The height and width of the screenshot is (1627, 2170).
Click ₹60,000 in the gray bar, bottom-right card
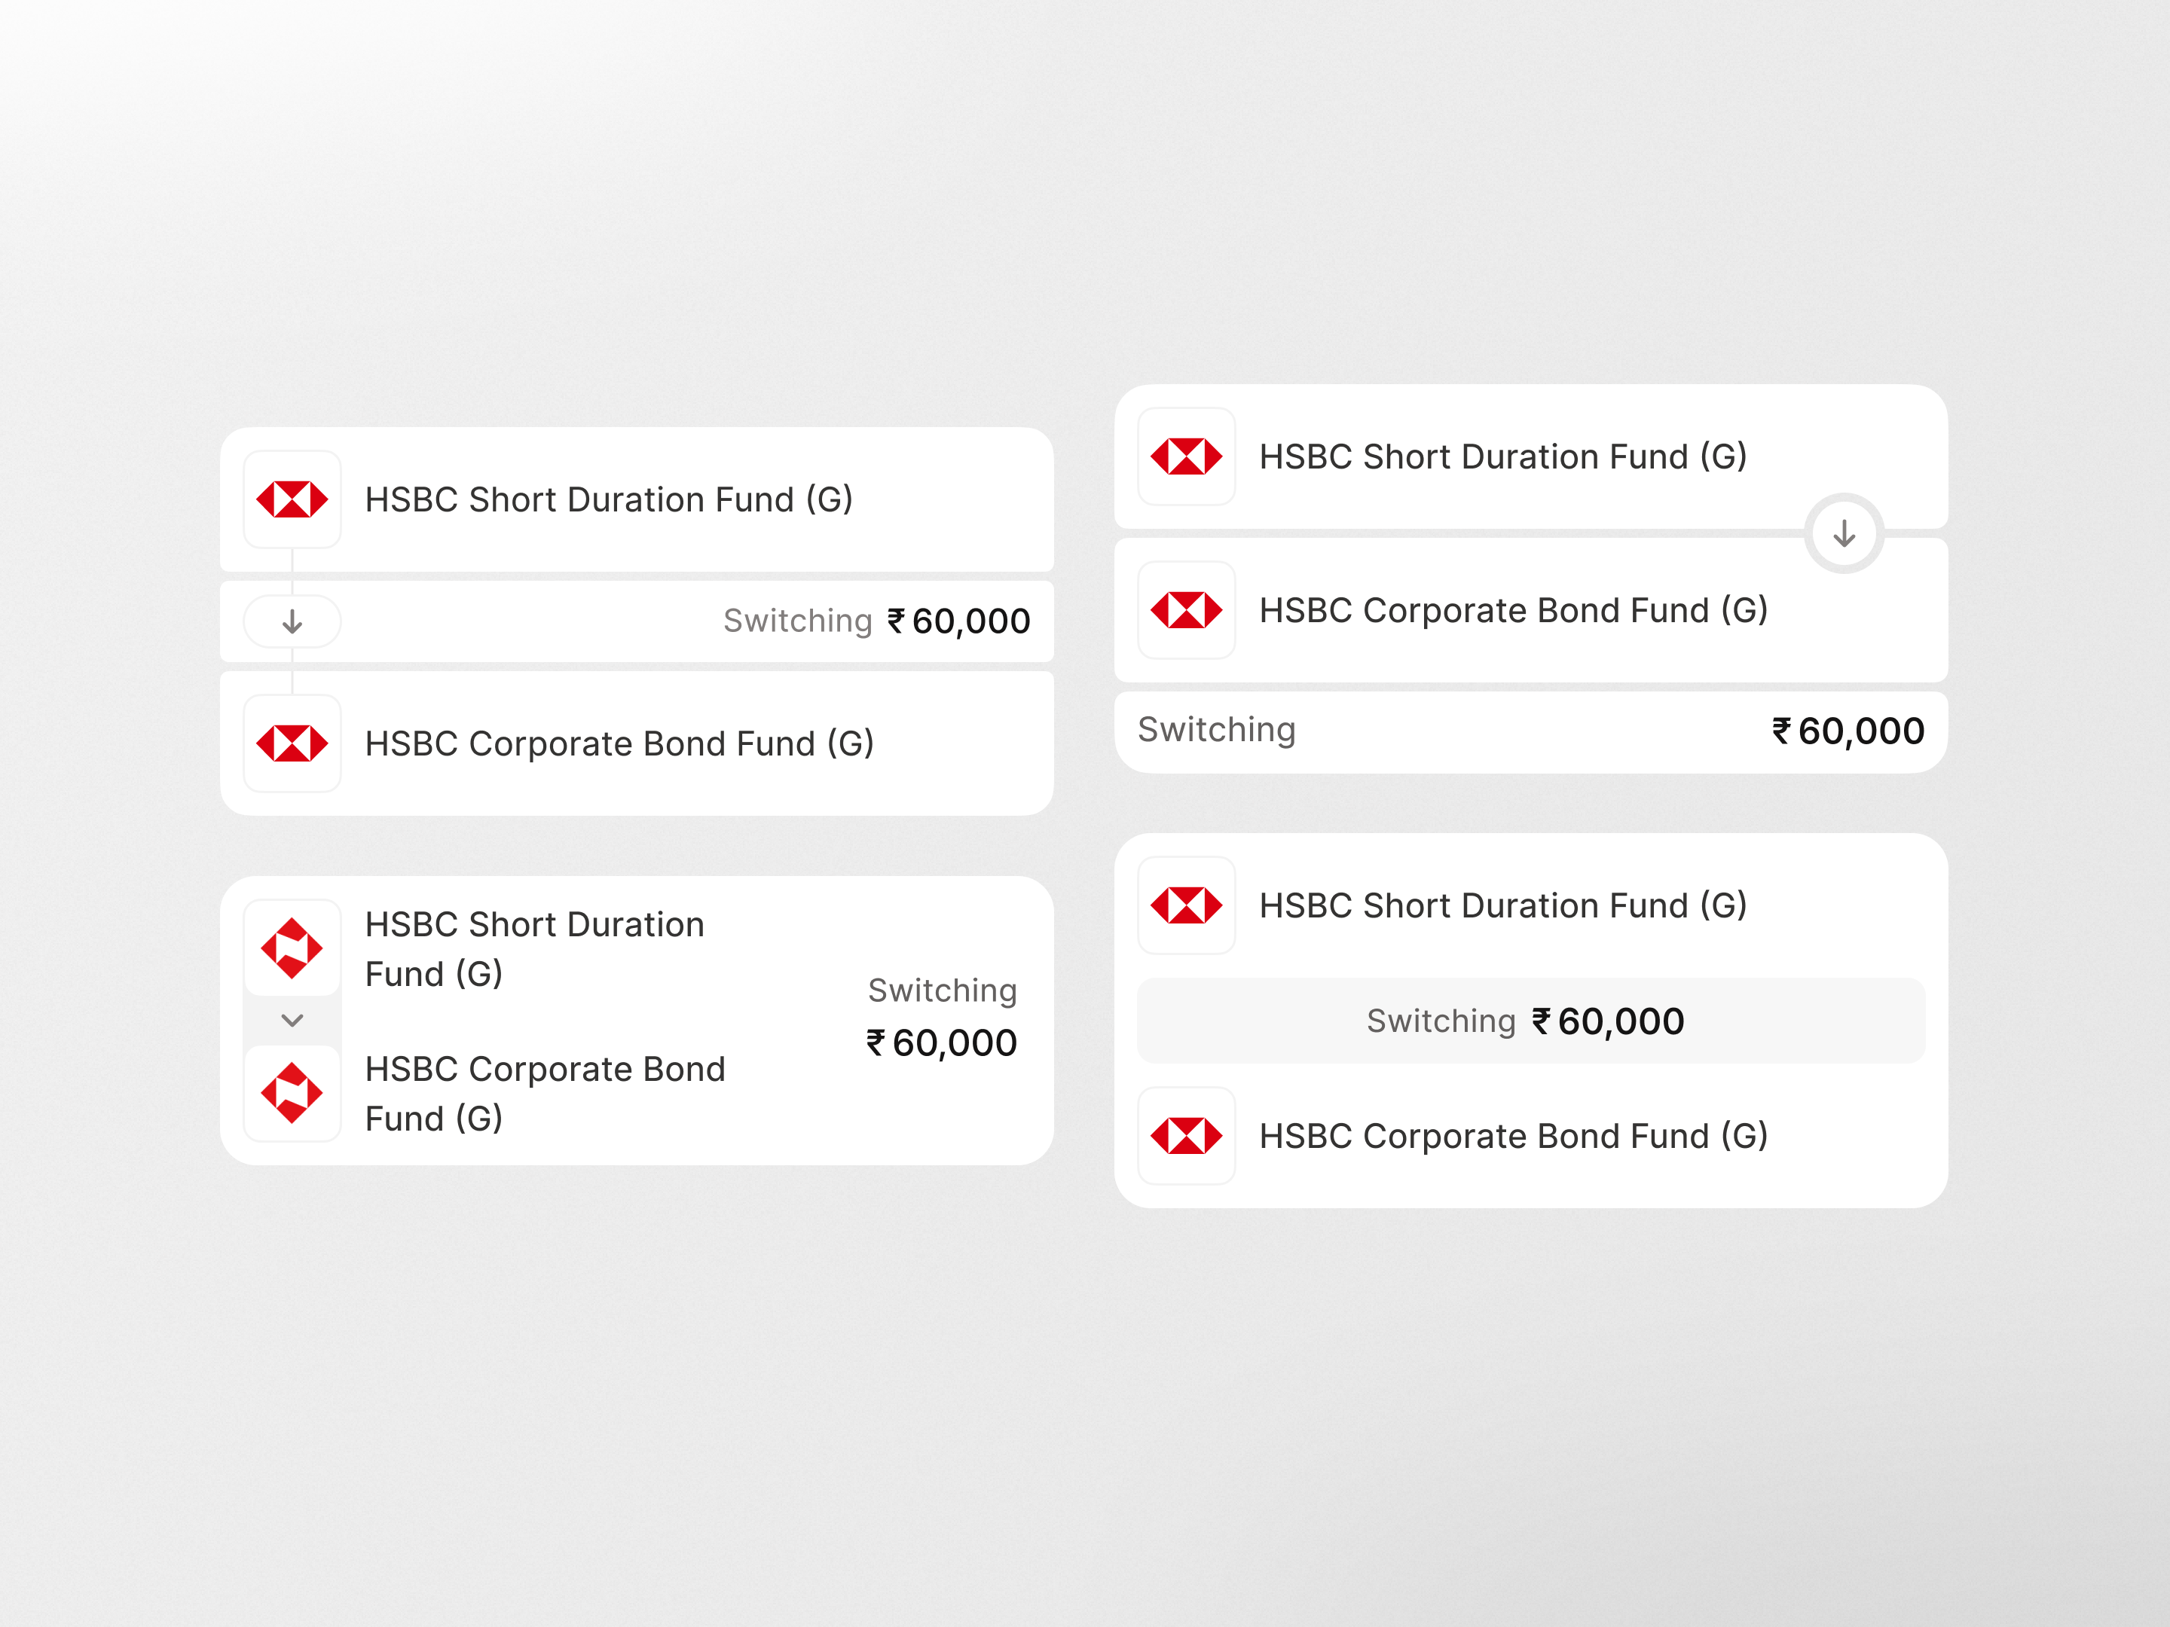(1608, 1022)
